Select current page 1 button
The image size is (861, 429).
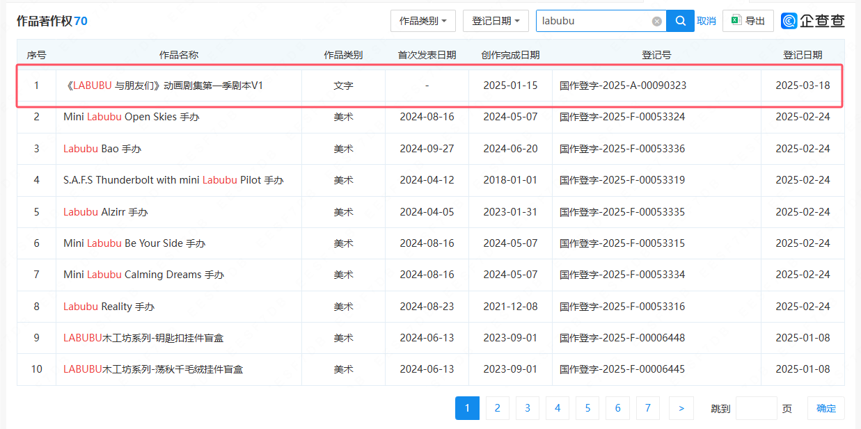point(467,408)
